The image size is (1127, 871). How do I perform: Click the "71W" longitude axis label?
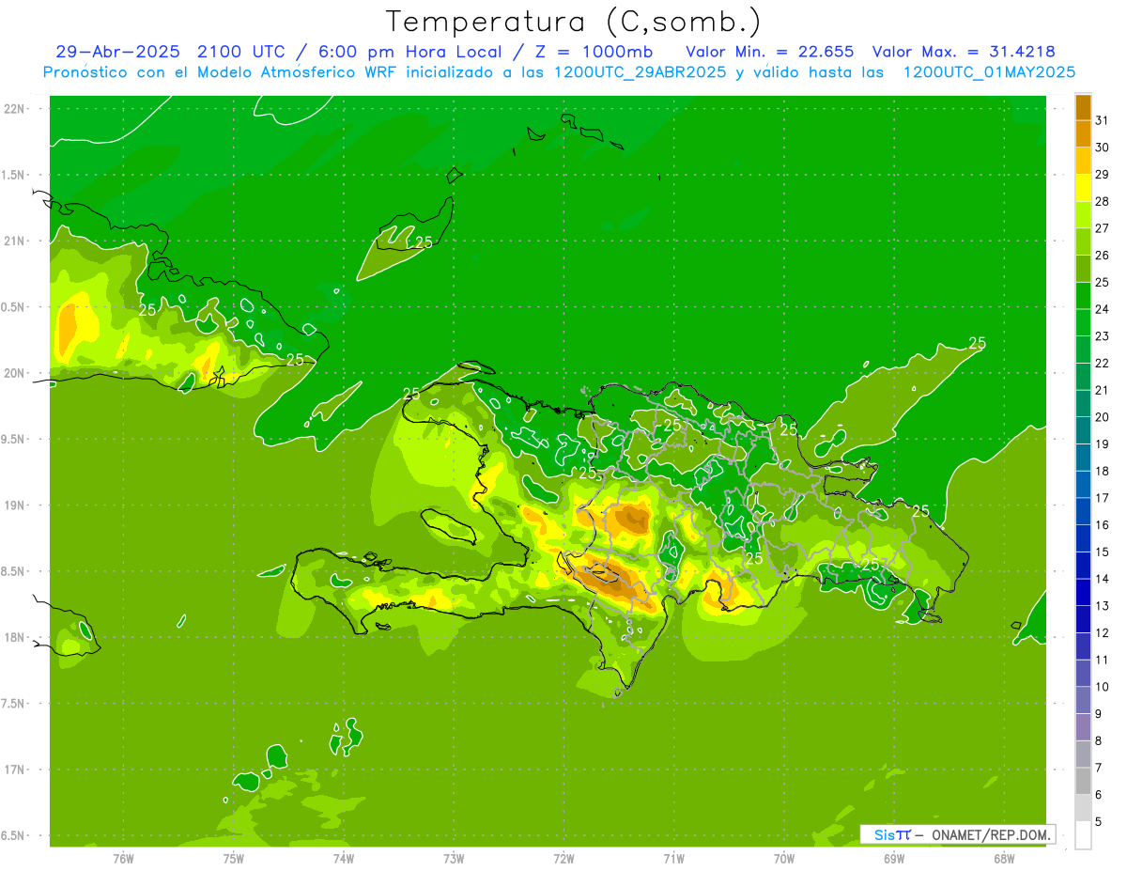click(673, 859)
